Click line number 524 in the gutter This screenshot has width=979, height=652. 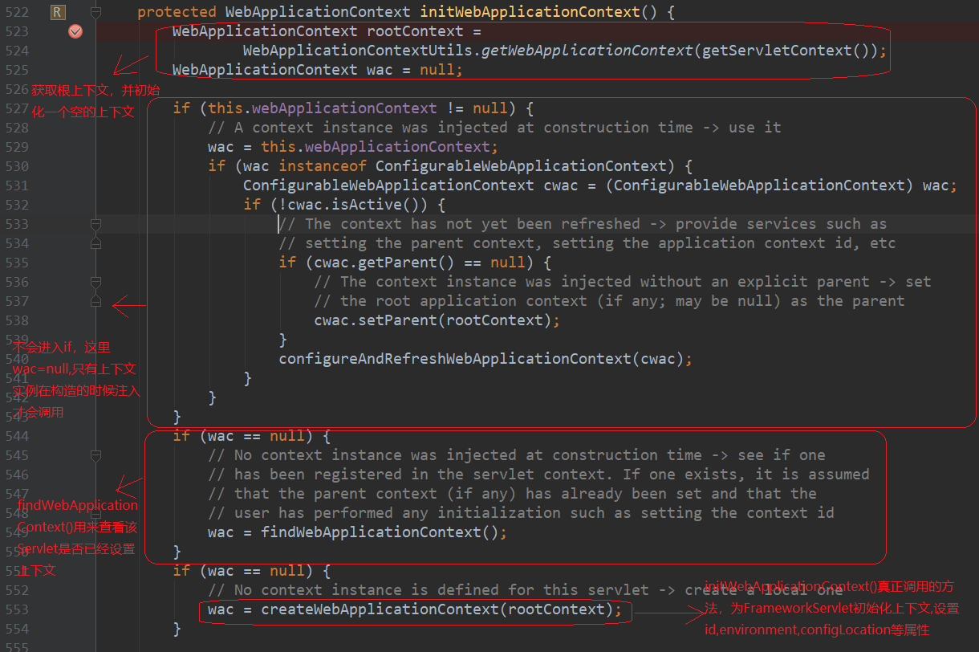[17, 51]
